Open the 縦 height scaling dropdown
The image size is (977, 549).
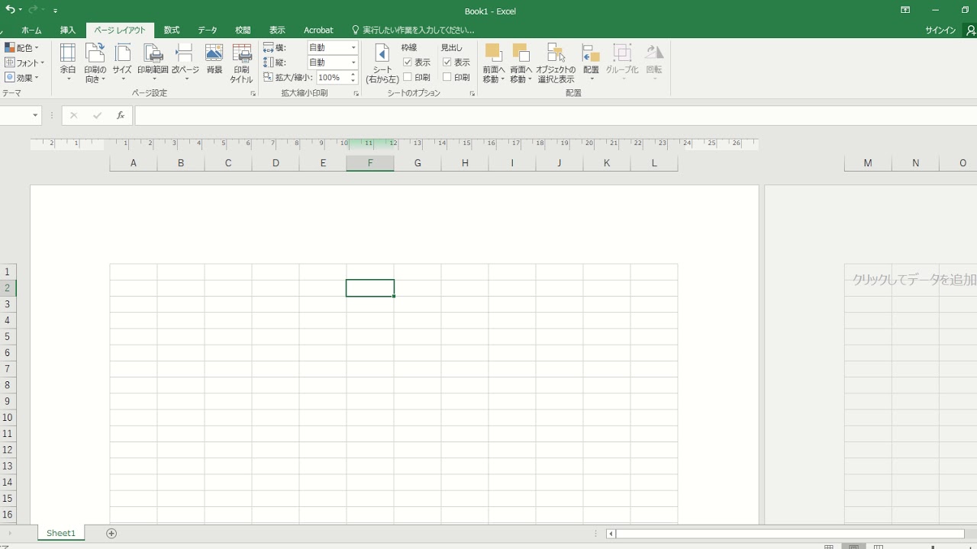pos(353,63)
